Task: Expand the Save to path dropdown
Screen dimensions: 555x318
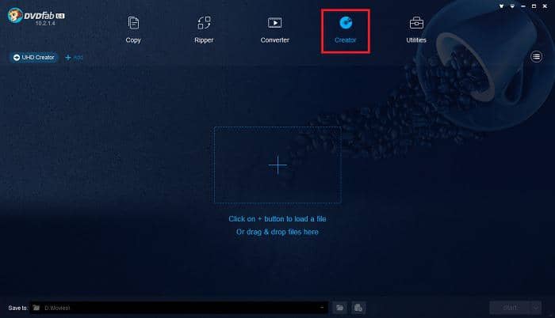Action: tap(322, 308)
